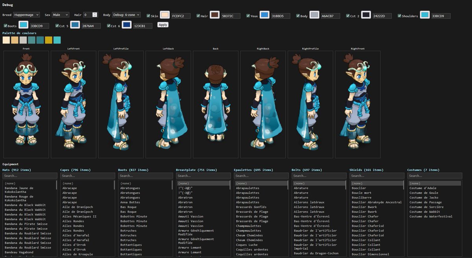Select the RightFront character preview
This screenshot has height=258, width=472.
click(358, 104)
